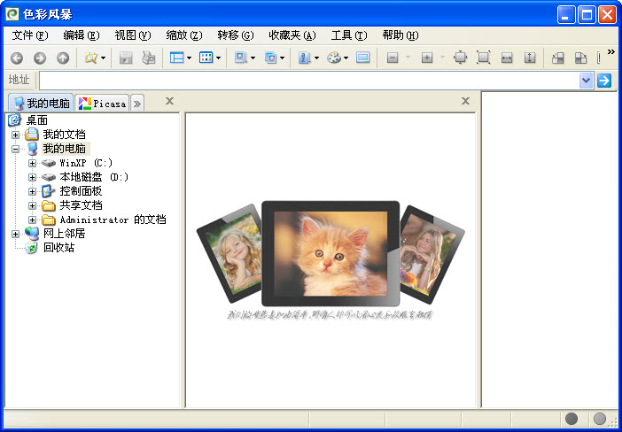Select 回收站 in the folder tree
The height and width of the screenshot is (432, 622).
click(x=59, y=248)
